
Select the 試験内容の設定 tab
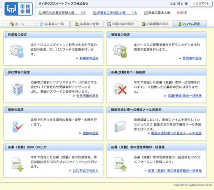tap(121, 24)
